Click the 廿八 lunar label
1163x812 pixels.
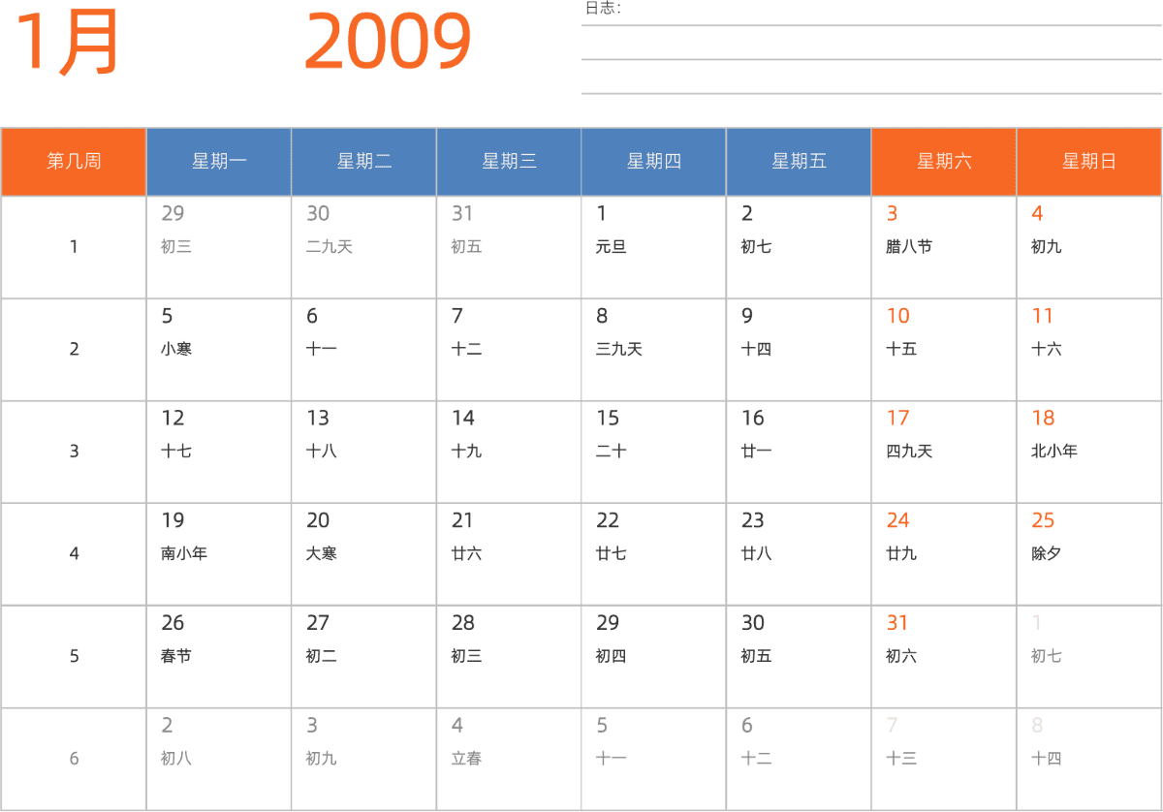click(x=757, y=554)
